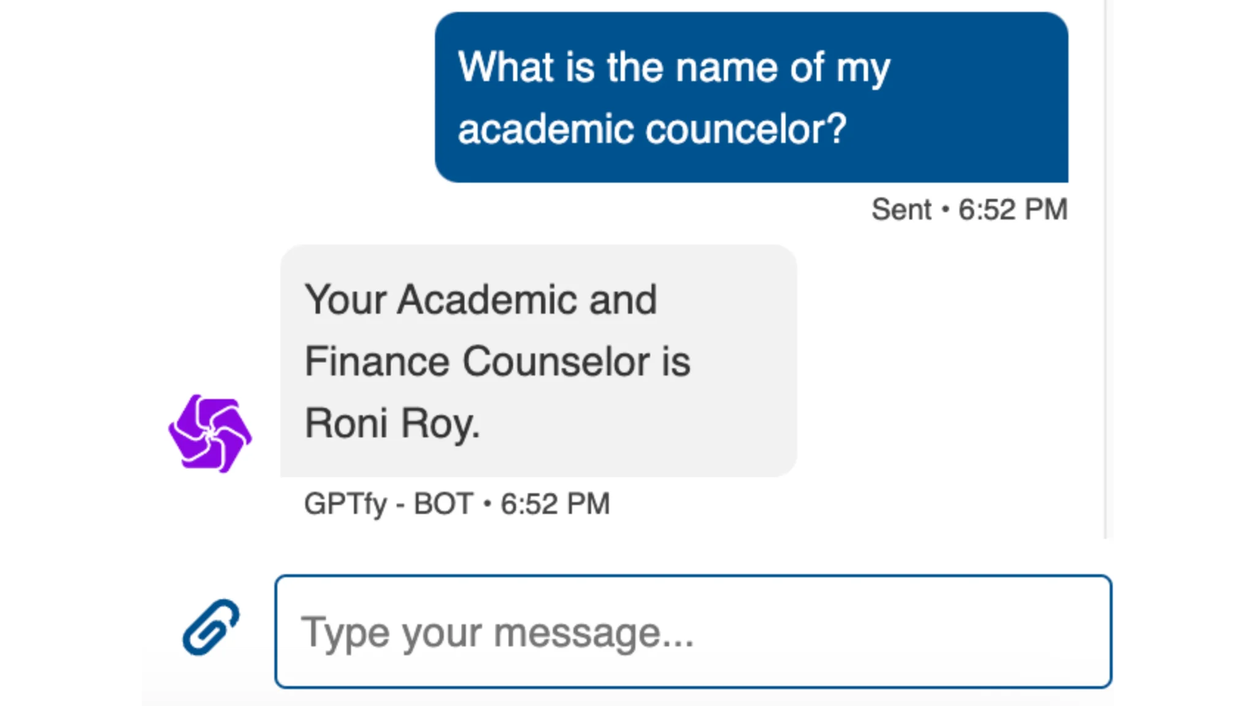Viewport: 1256px width, 706px height.
Task: Click the word "Counselor" in bot reply
Action: tap(556, 362)
